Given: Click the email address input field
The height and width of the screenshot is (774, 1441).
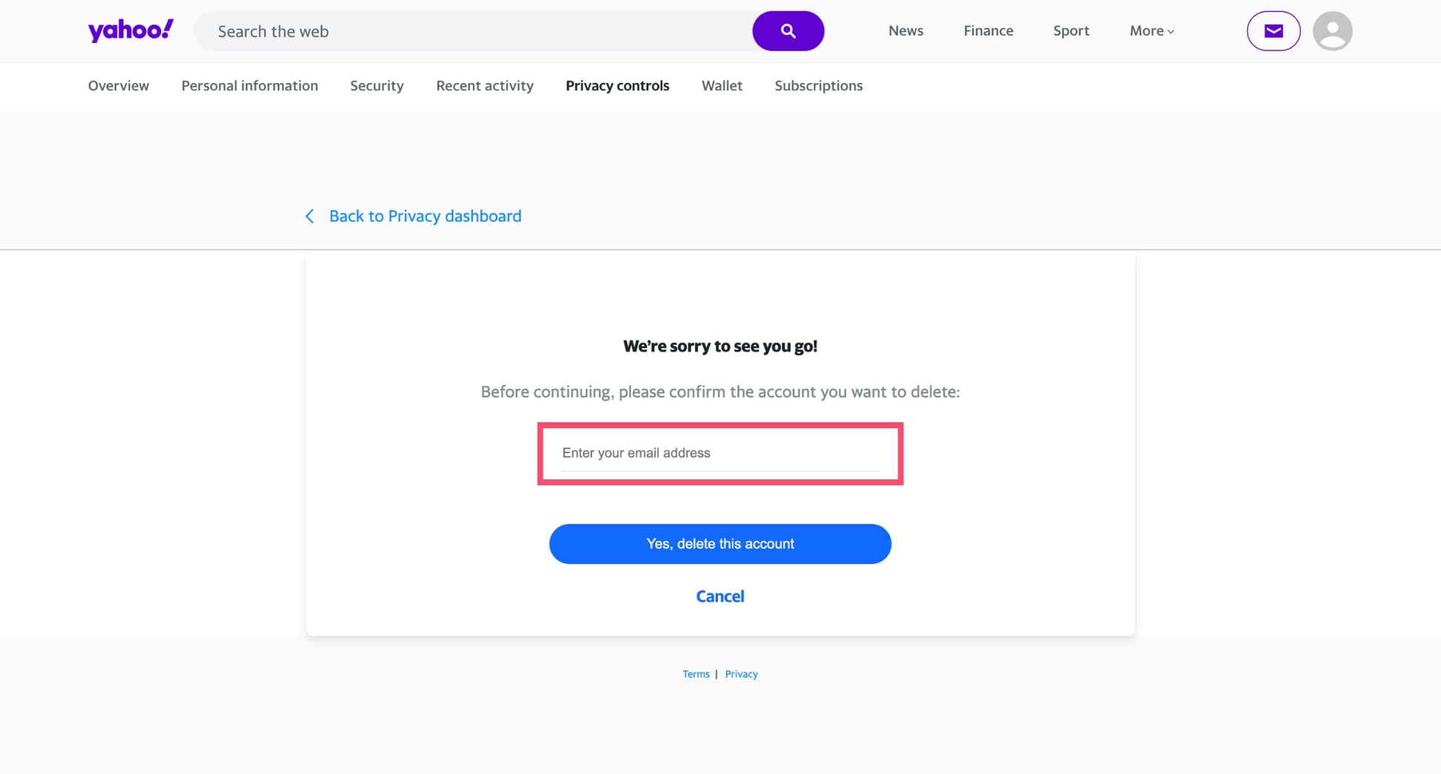Looking at the screenshot, I should tap(719, 453).
